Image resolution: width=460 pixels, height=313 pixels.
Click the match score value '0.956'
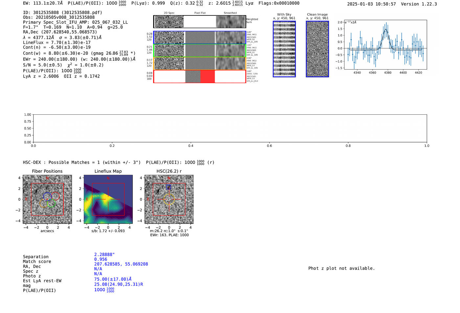click(x=101, y=259)
